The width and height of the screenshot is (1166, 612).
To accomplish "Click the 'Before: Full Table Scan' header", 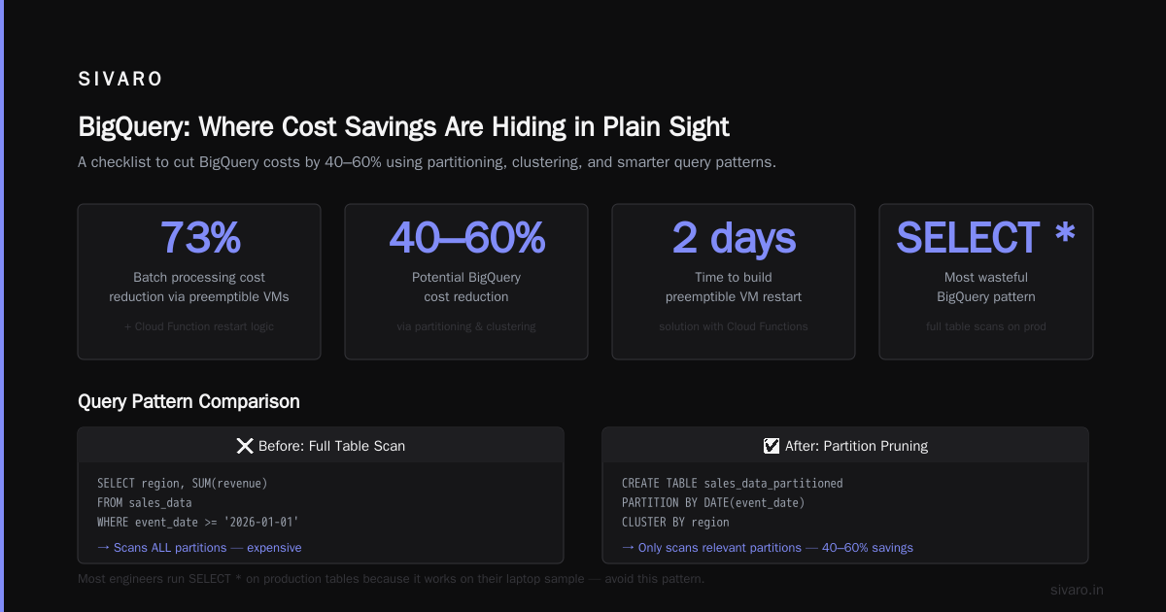I will 321,446.
